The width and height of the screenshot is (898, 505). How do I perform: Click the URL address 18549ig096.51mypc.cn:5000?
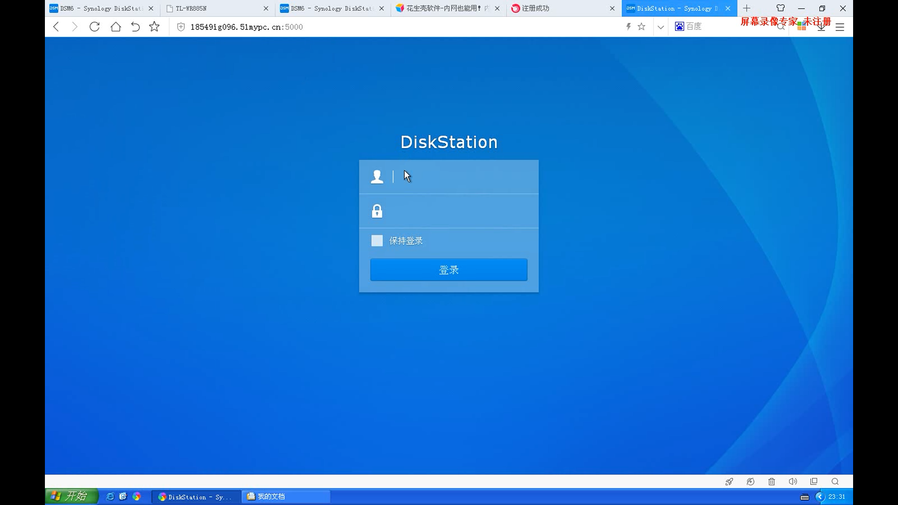246,27
